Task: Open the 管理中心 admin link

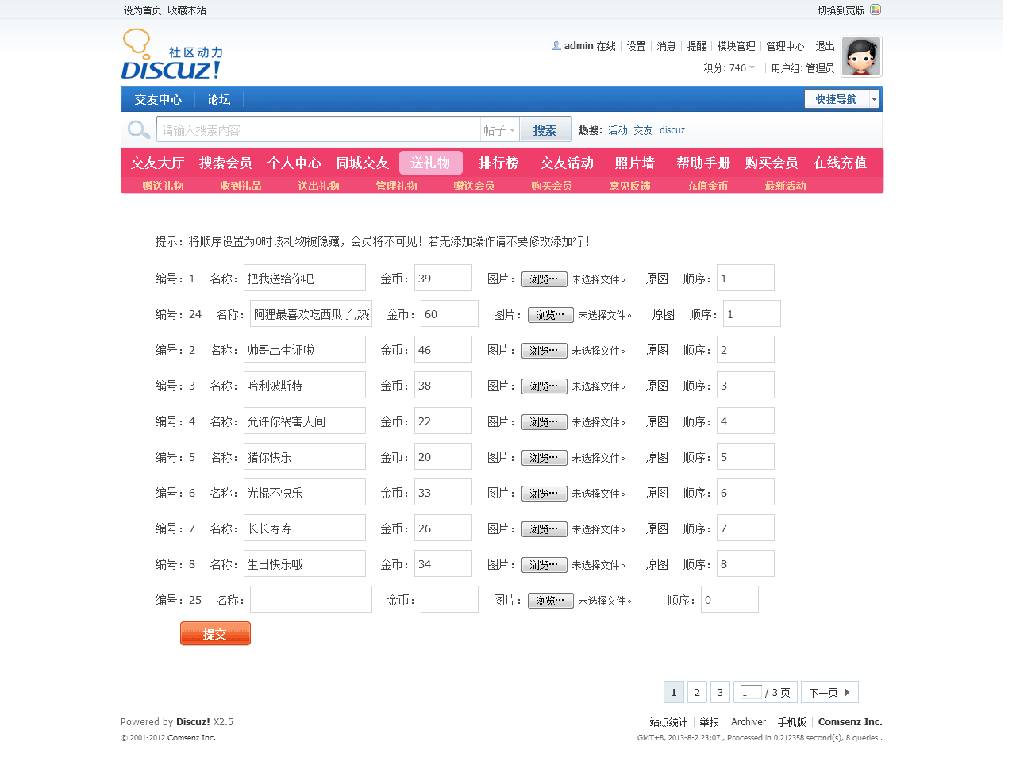Action: 785,46
